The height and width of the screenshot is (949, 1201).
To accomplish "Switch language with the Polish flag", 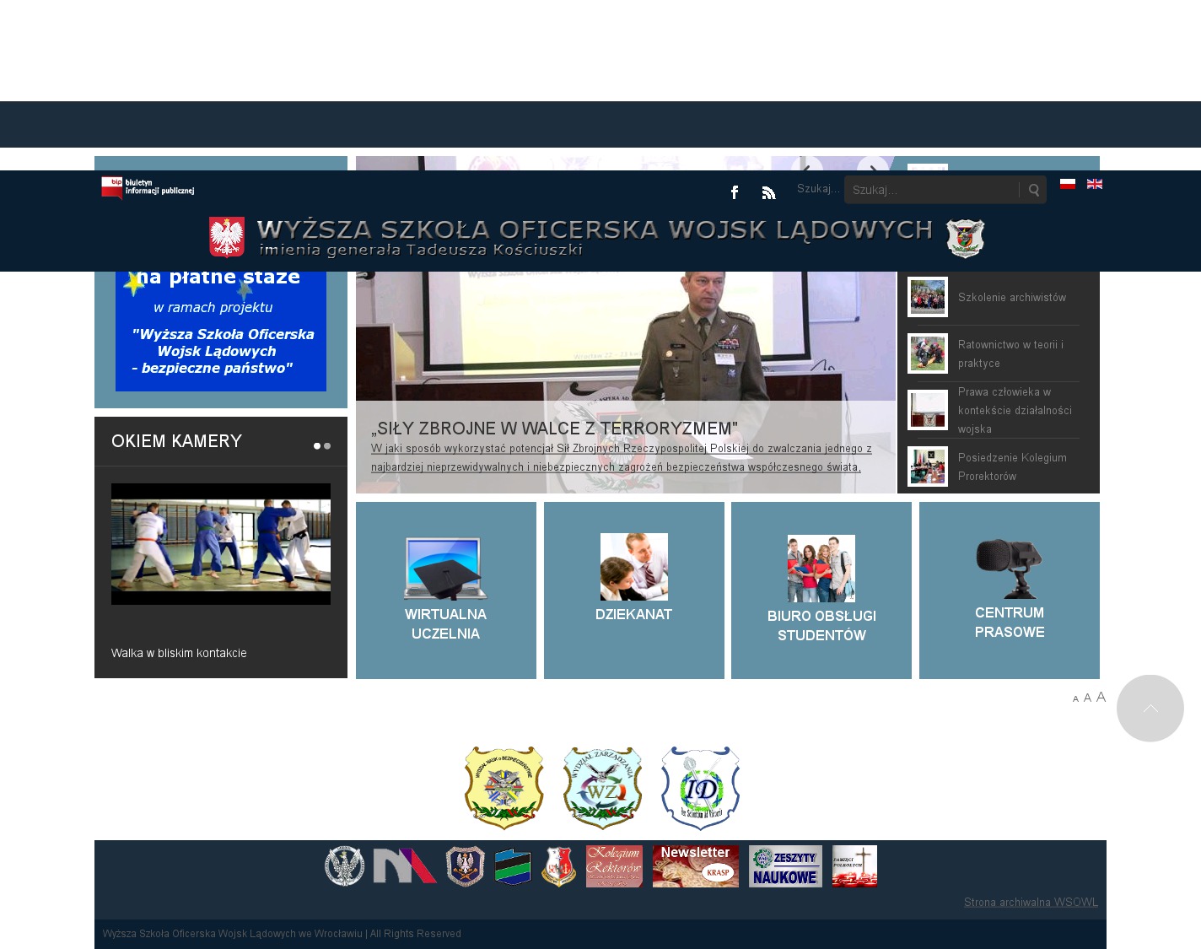I will point(1068,184).
